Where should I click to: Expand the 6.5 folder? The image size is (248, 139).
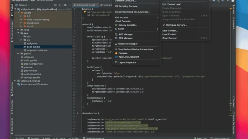tap(21, 16)
